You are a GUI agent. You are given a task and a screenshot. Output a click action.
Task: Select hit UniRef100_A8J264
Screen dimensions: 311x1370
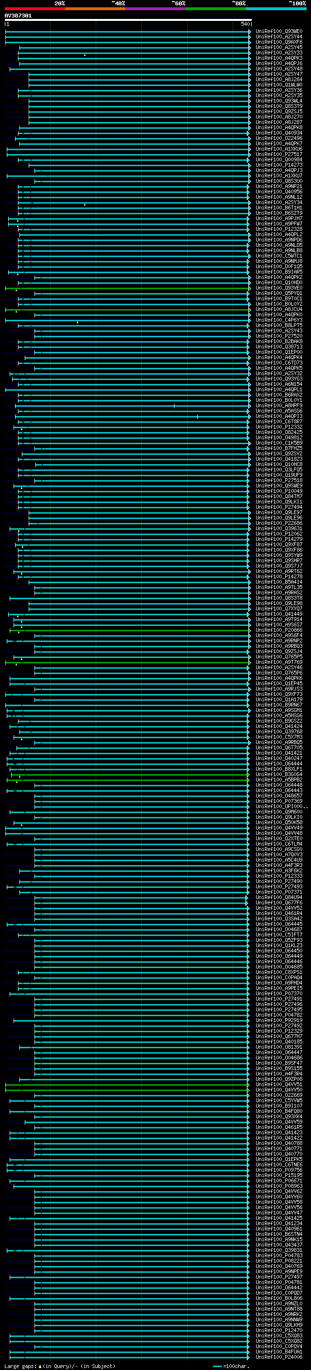(x=279, y=79)
